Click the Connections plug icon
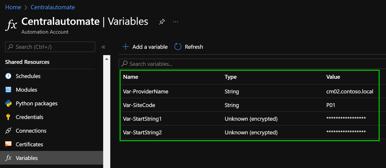Image resolution: width=386 pixels, height=168 pixels. pos(9,131)
